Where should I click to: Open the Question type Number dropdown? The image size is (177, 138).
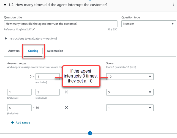[x=149, y=24]
